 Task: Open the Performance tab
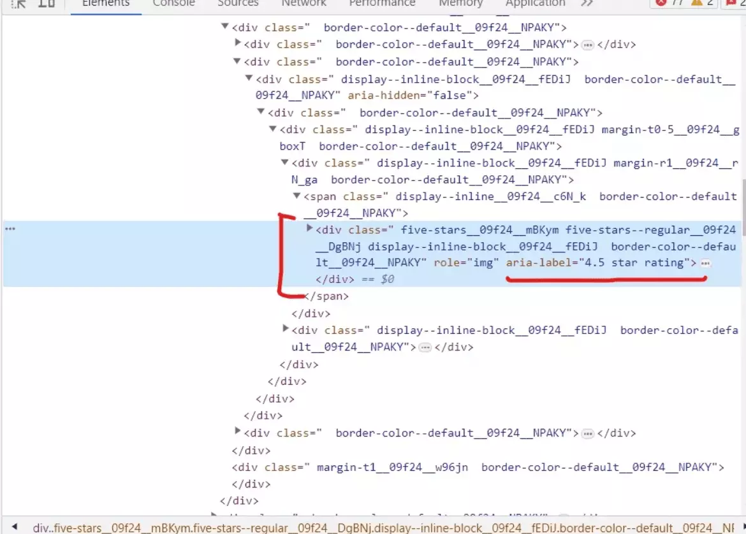pos(383,3)
